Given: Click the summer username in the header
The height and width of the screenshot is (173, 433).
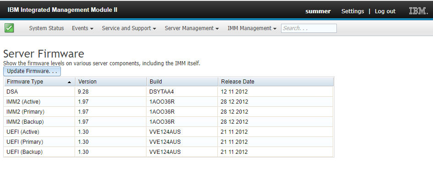Looking at the screenshot, I should point(318,11).
